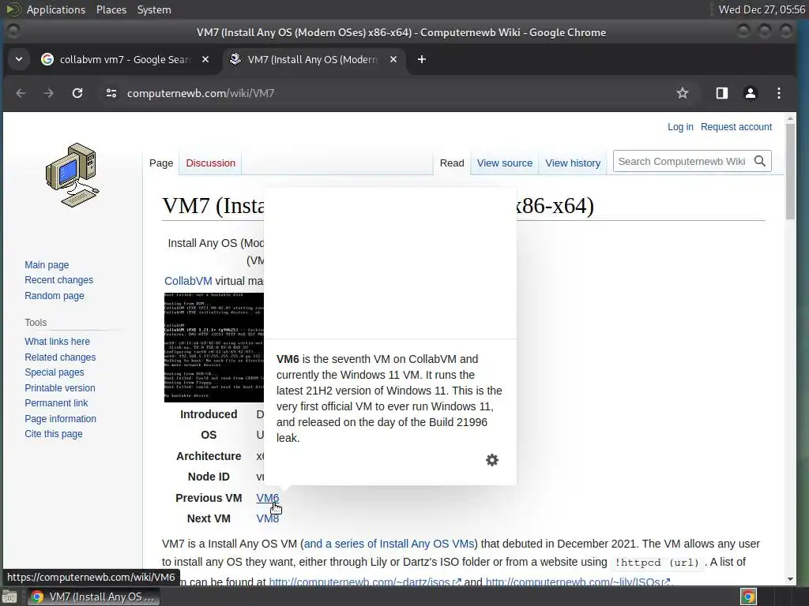Open the System menu
This screenshot has width=809, height=606.
pos(154,9)
